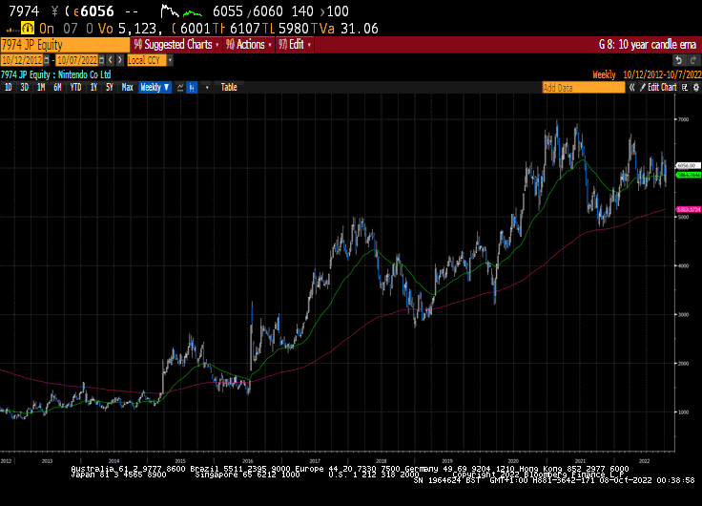Open chart settings gear icon
Screen dimensions: 702x506
(x=696, y=88)
